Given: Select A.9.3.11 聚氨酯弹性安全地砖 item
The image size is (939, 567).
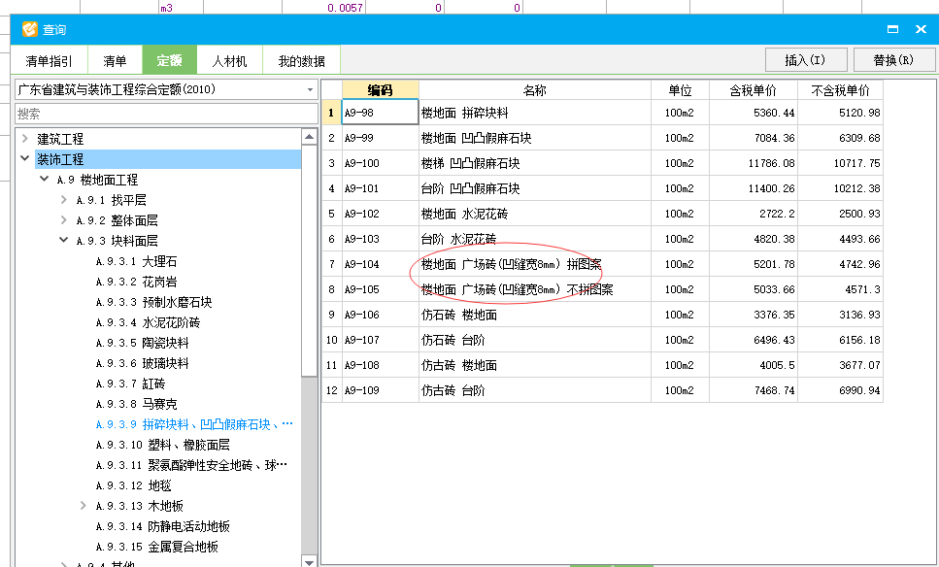Looking at the screenshot, I should coord(191,465).
